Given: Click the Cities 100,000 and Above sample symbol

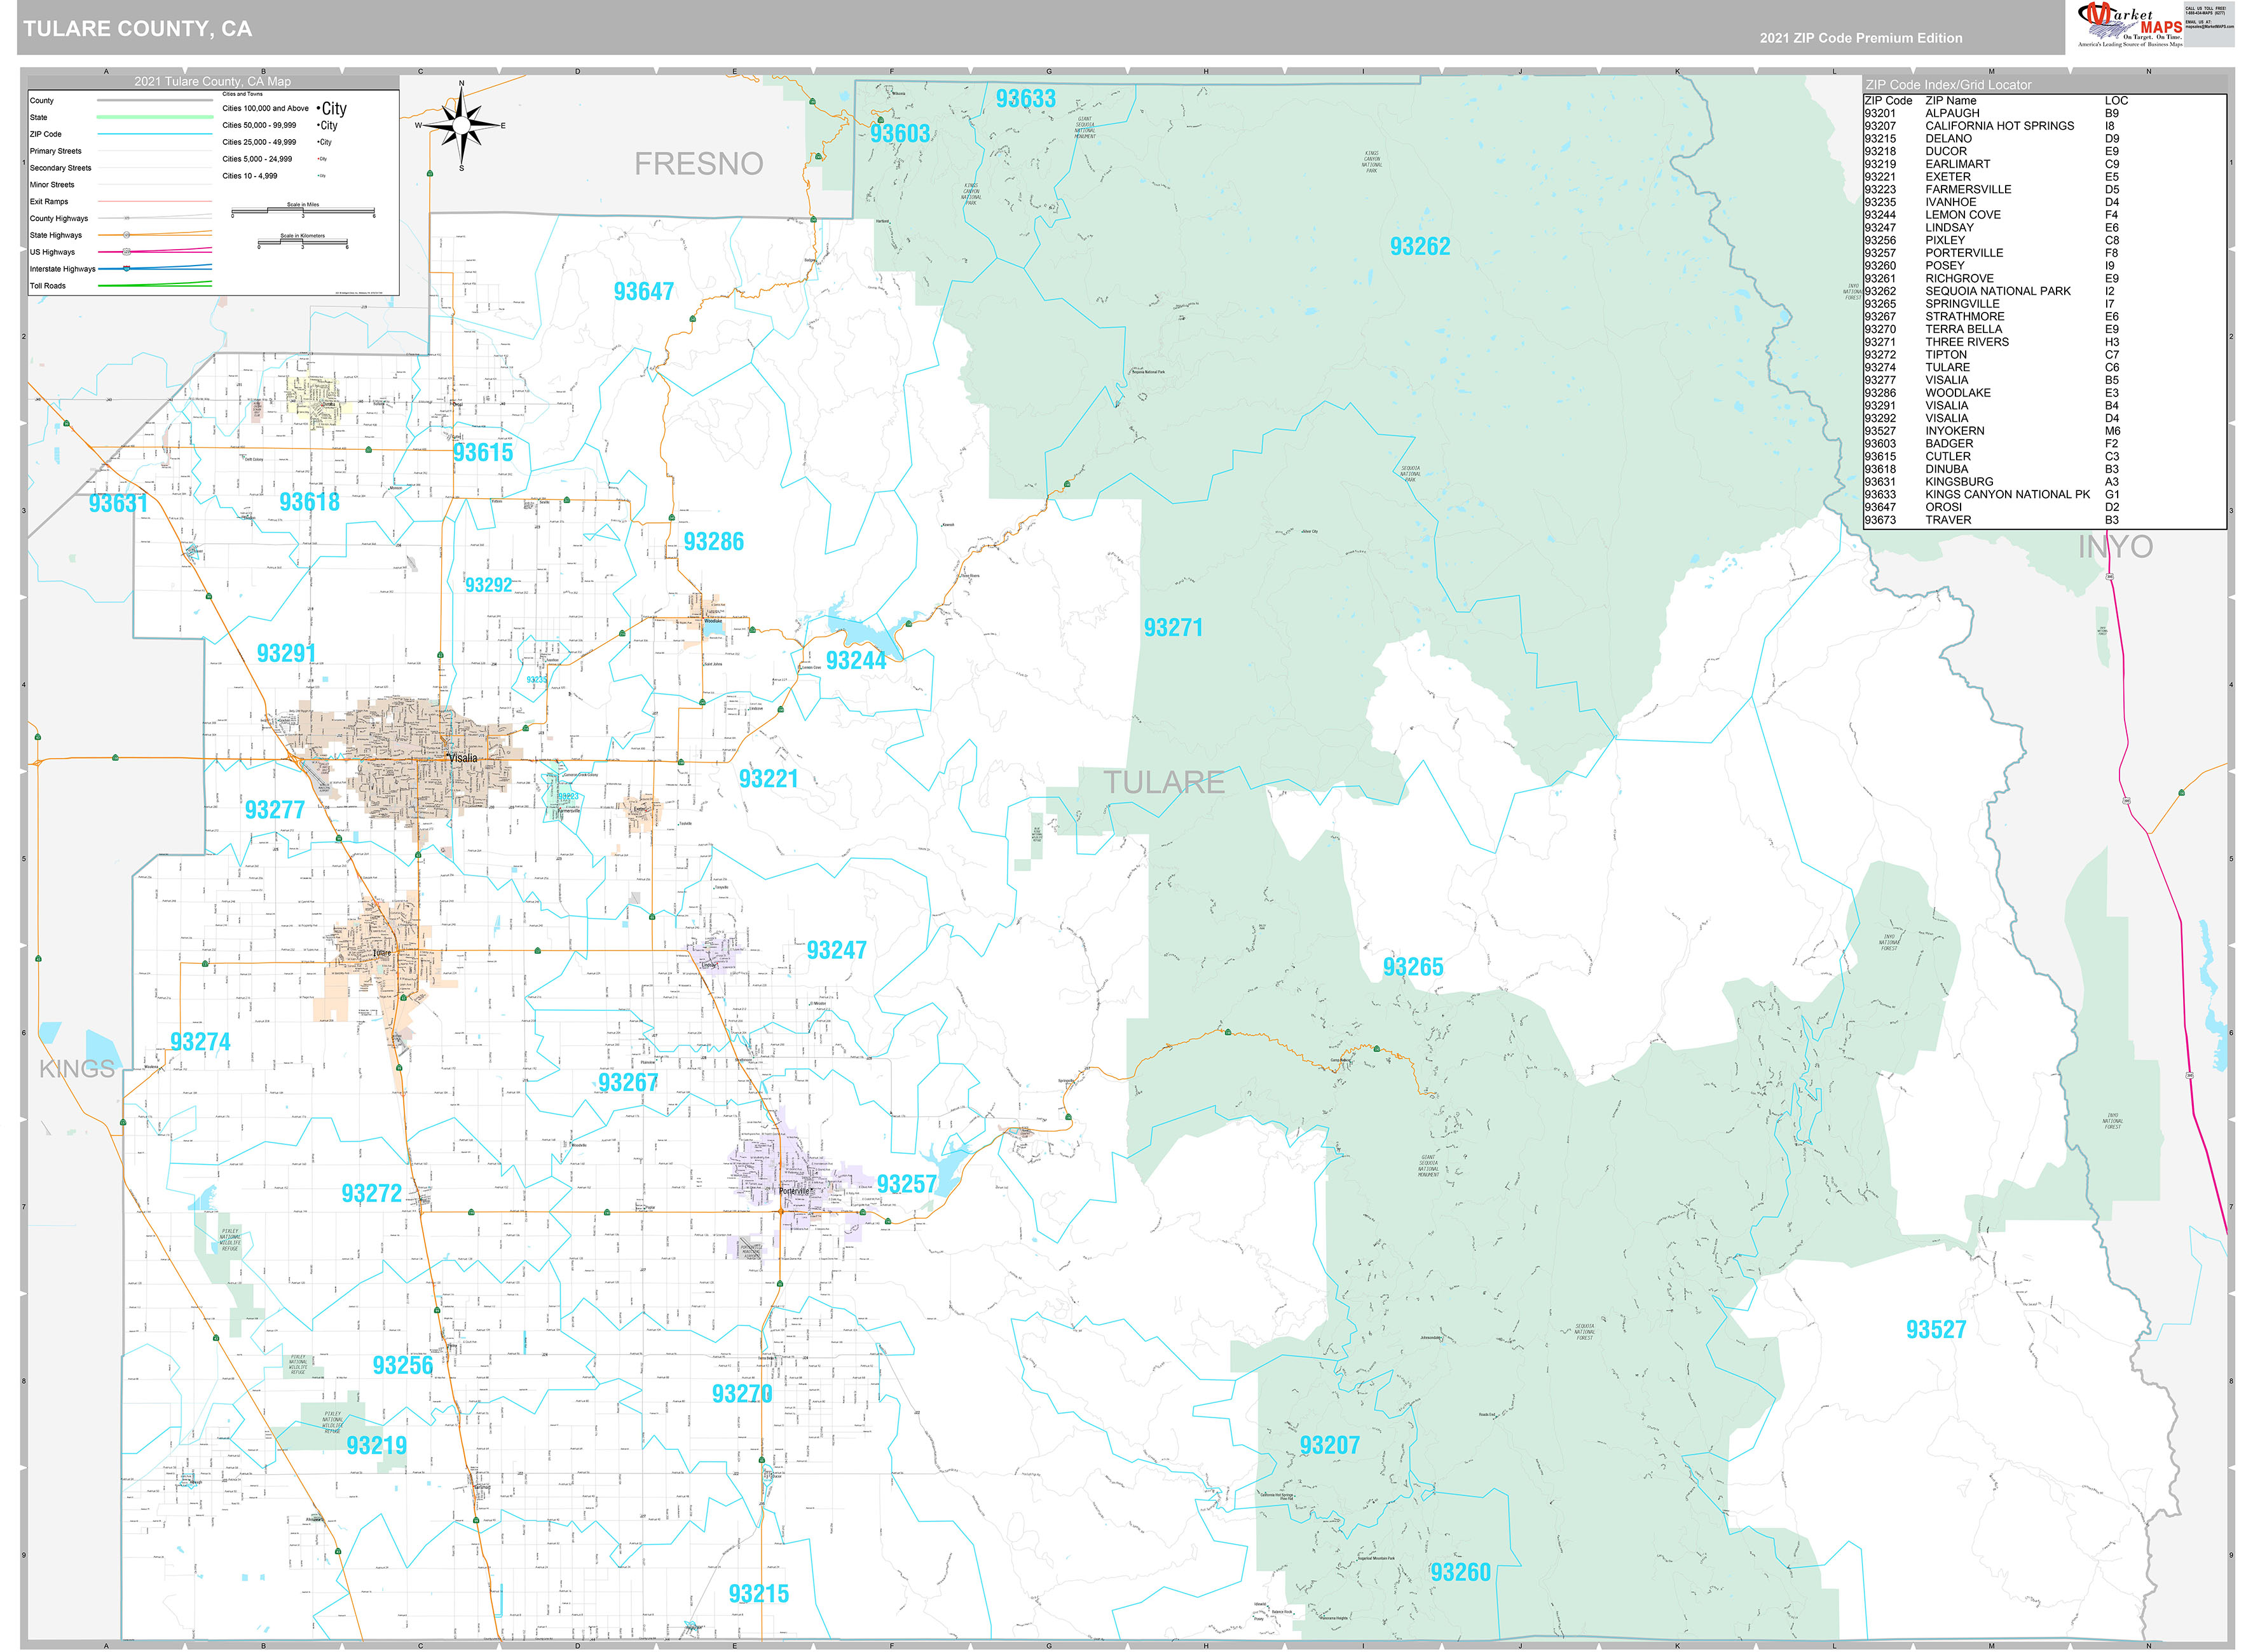Looking at the screenshot, I should click(x=332, y=108).
